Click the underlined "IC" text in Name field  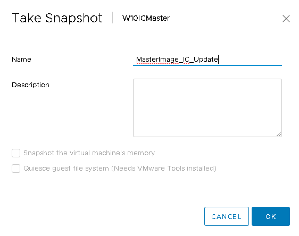pos(186,60)
